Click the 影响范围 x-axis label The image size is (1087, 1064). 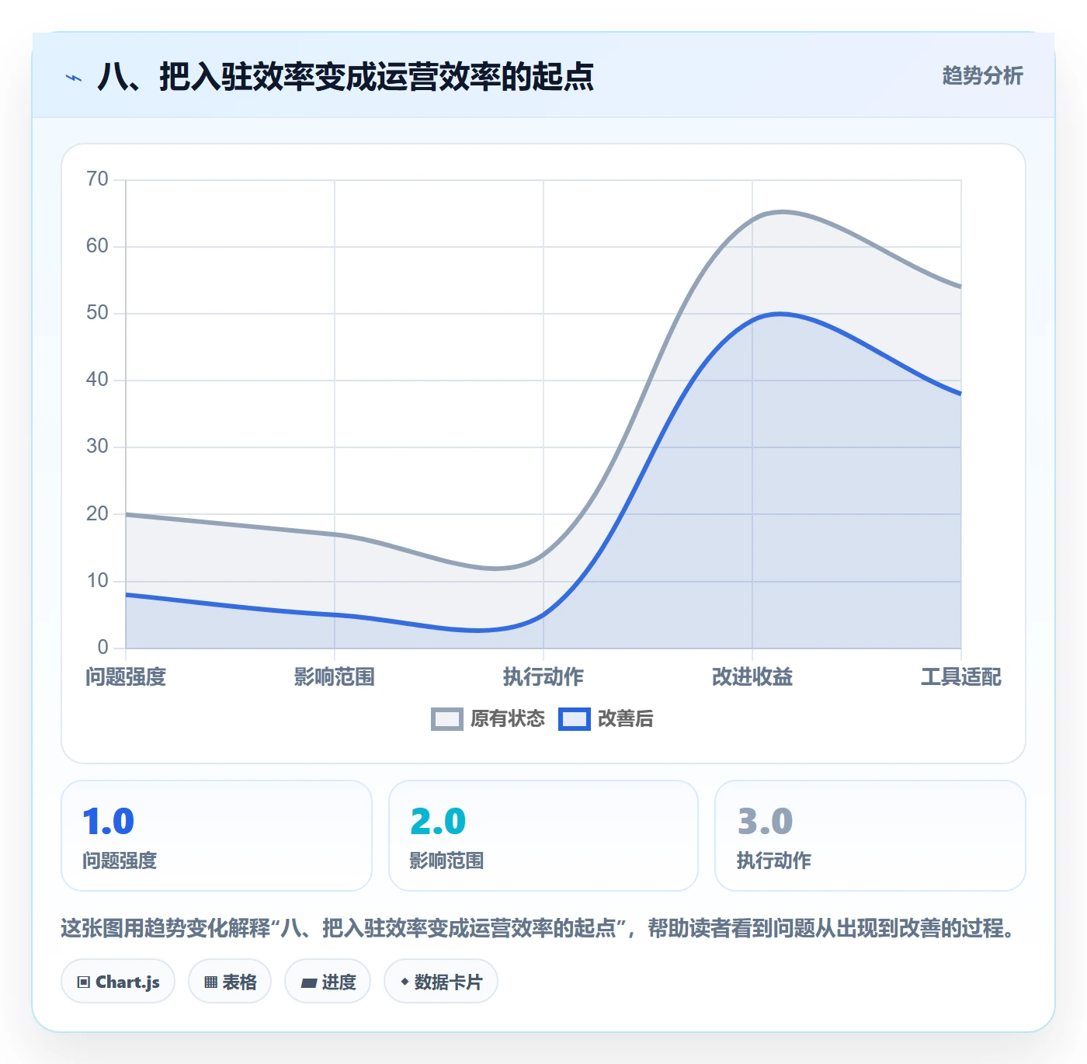(335, 677)
